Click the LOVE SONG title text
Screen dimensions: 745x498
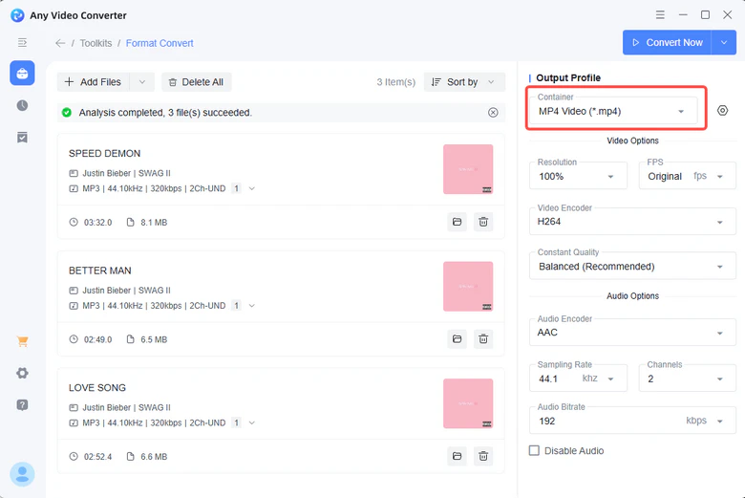pos(96,387)
